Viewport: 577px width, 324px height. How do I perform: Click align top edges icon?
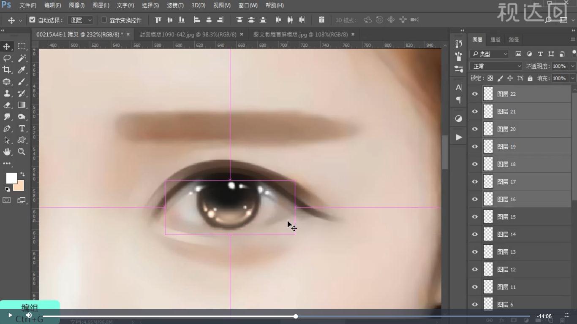[158, 20]
